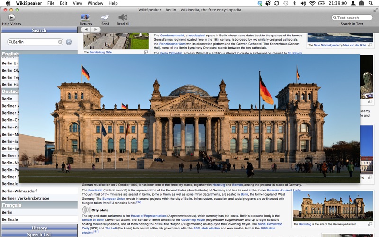Clear the Berlin search field
379x237 pixels.
[x=60, y=42]
